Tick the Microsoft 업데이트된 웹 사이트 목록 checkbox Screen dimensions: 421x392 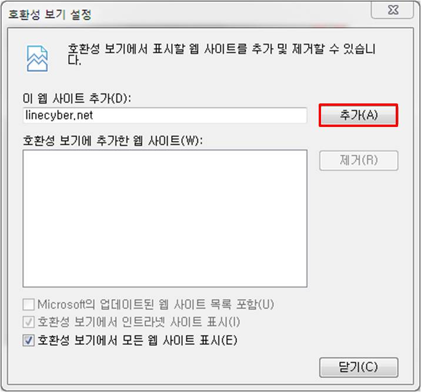point(28,304)
